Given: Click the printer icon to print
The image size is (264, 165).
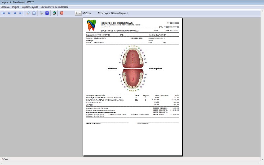Looking at the screenshot, I should tap(42, 13).
